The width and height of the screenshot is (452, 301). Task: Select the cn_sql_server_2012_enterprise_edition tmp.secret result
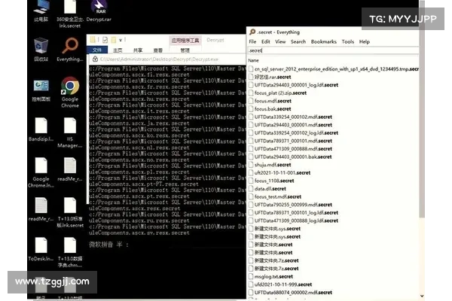[x=334, y=69]
